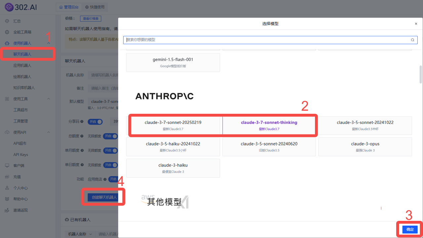Click the 其他模型 section heading
The height and width of the screenshot is (238, 423).
coord(164,202)
